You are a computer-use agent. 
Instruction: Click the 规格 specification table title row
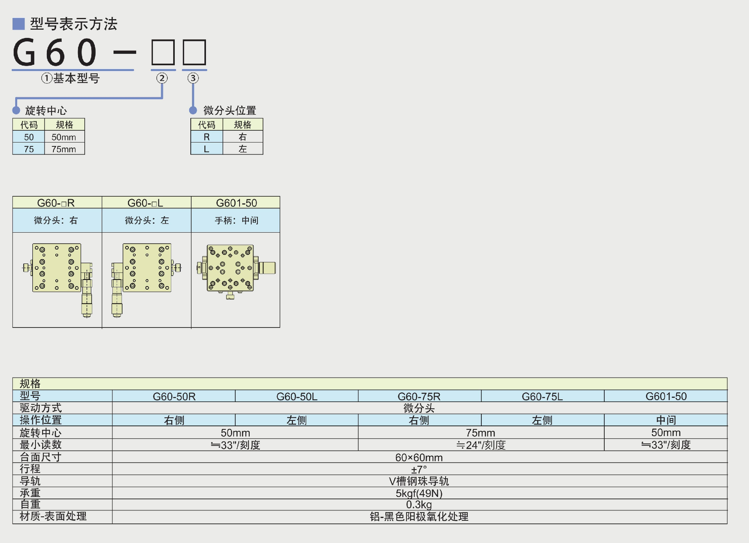[30, 383]
